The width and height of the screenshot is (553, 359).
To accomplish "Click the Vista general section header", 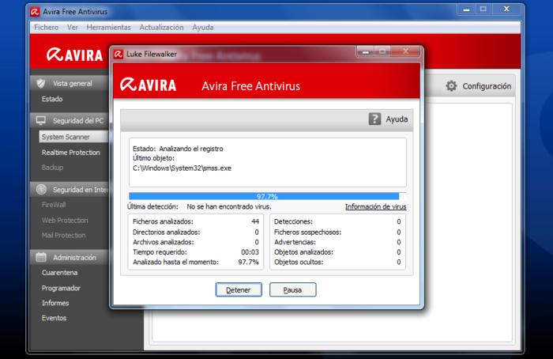I will [70, 83].
